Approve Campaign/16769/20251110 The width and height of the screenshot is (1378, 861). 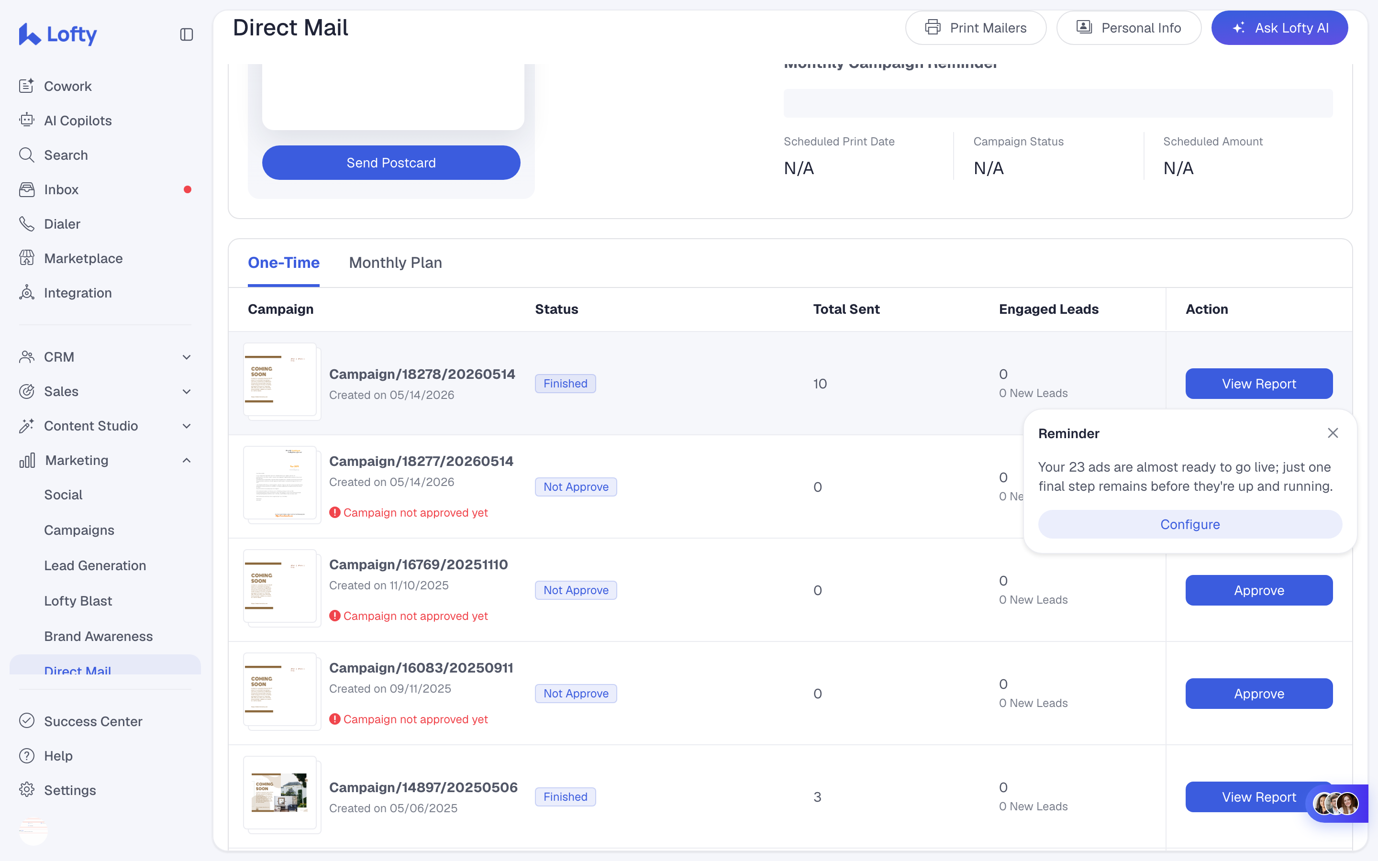pyautogui.click(x=1258, y=591)
